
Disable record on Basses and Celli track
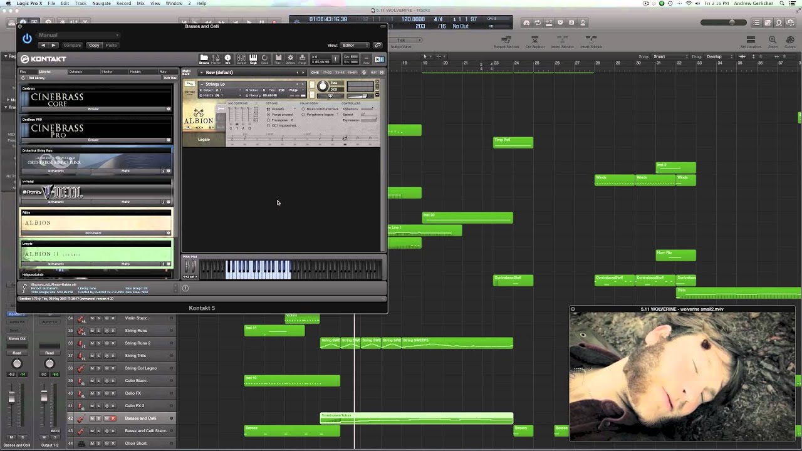113,418
